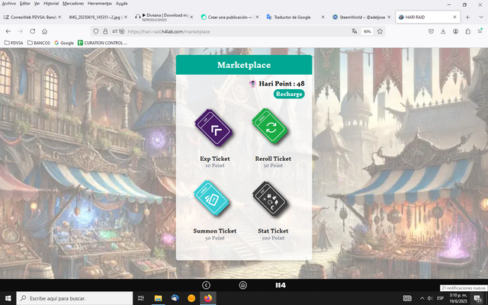Expand the list all tabs dropdown
This screenshot has width=488, height=305.
pos(480,17)
